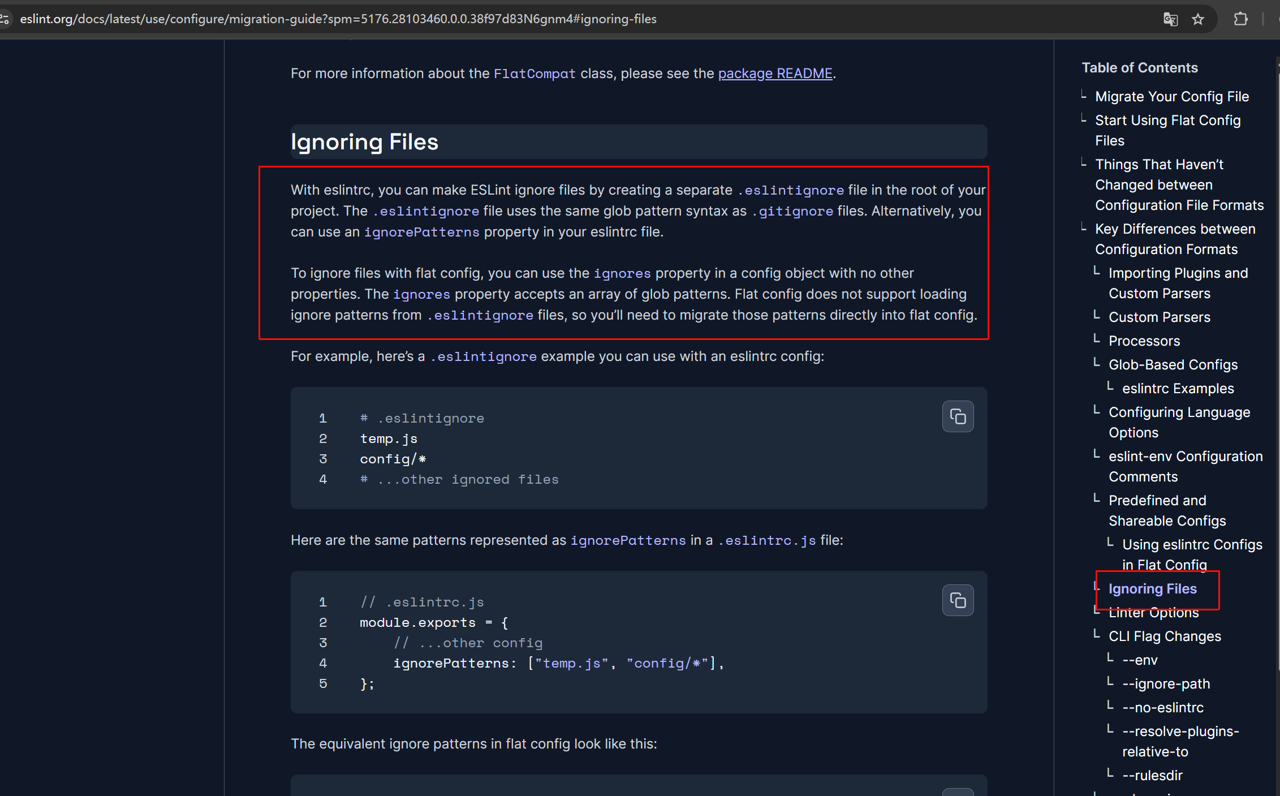
Task: Click the site information icon beside URL
Action: point(5,19)
